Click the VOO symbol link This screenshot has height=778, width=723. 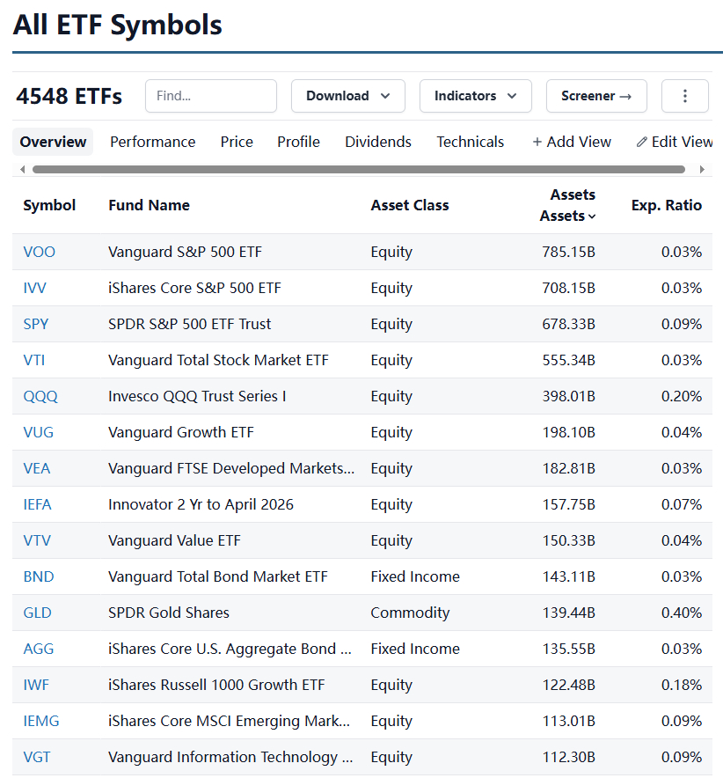click(40, 252)
